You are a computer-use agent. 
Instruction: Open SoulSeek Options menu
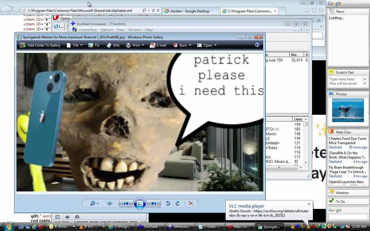(x=107, y=30)
